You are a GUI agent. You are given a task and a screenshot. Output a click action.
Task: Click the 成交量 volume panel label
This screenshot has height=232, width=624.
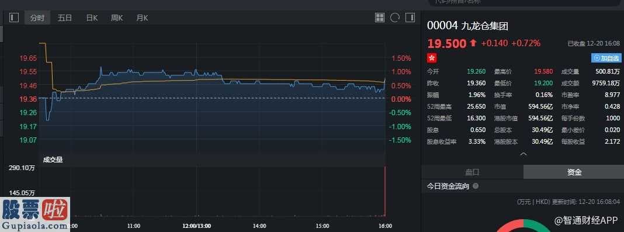click(53, 160)
